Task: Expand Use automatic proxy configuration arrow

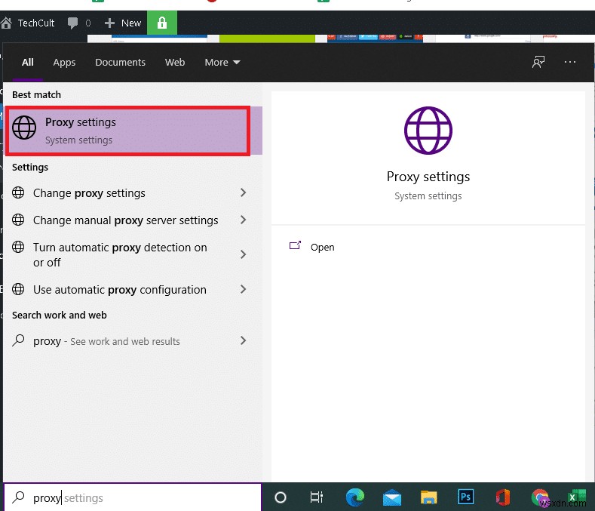Action: (243, 290)
